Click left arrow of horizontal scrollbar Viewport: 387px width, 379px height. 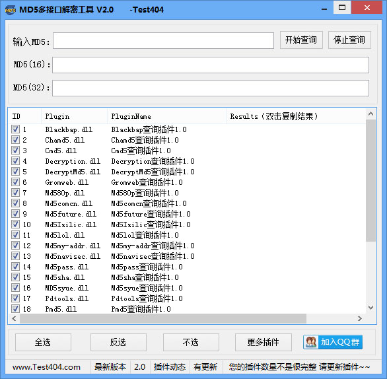click(14, 318)
